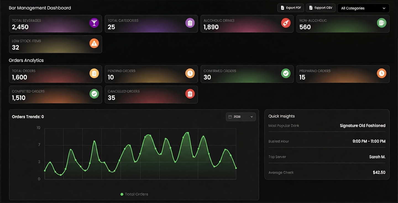
Task: Click the Export CSV button
Action: pos(321,8)
